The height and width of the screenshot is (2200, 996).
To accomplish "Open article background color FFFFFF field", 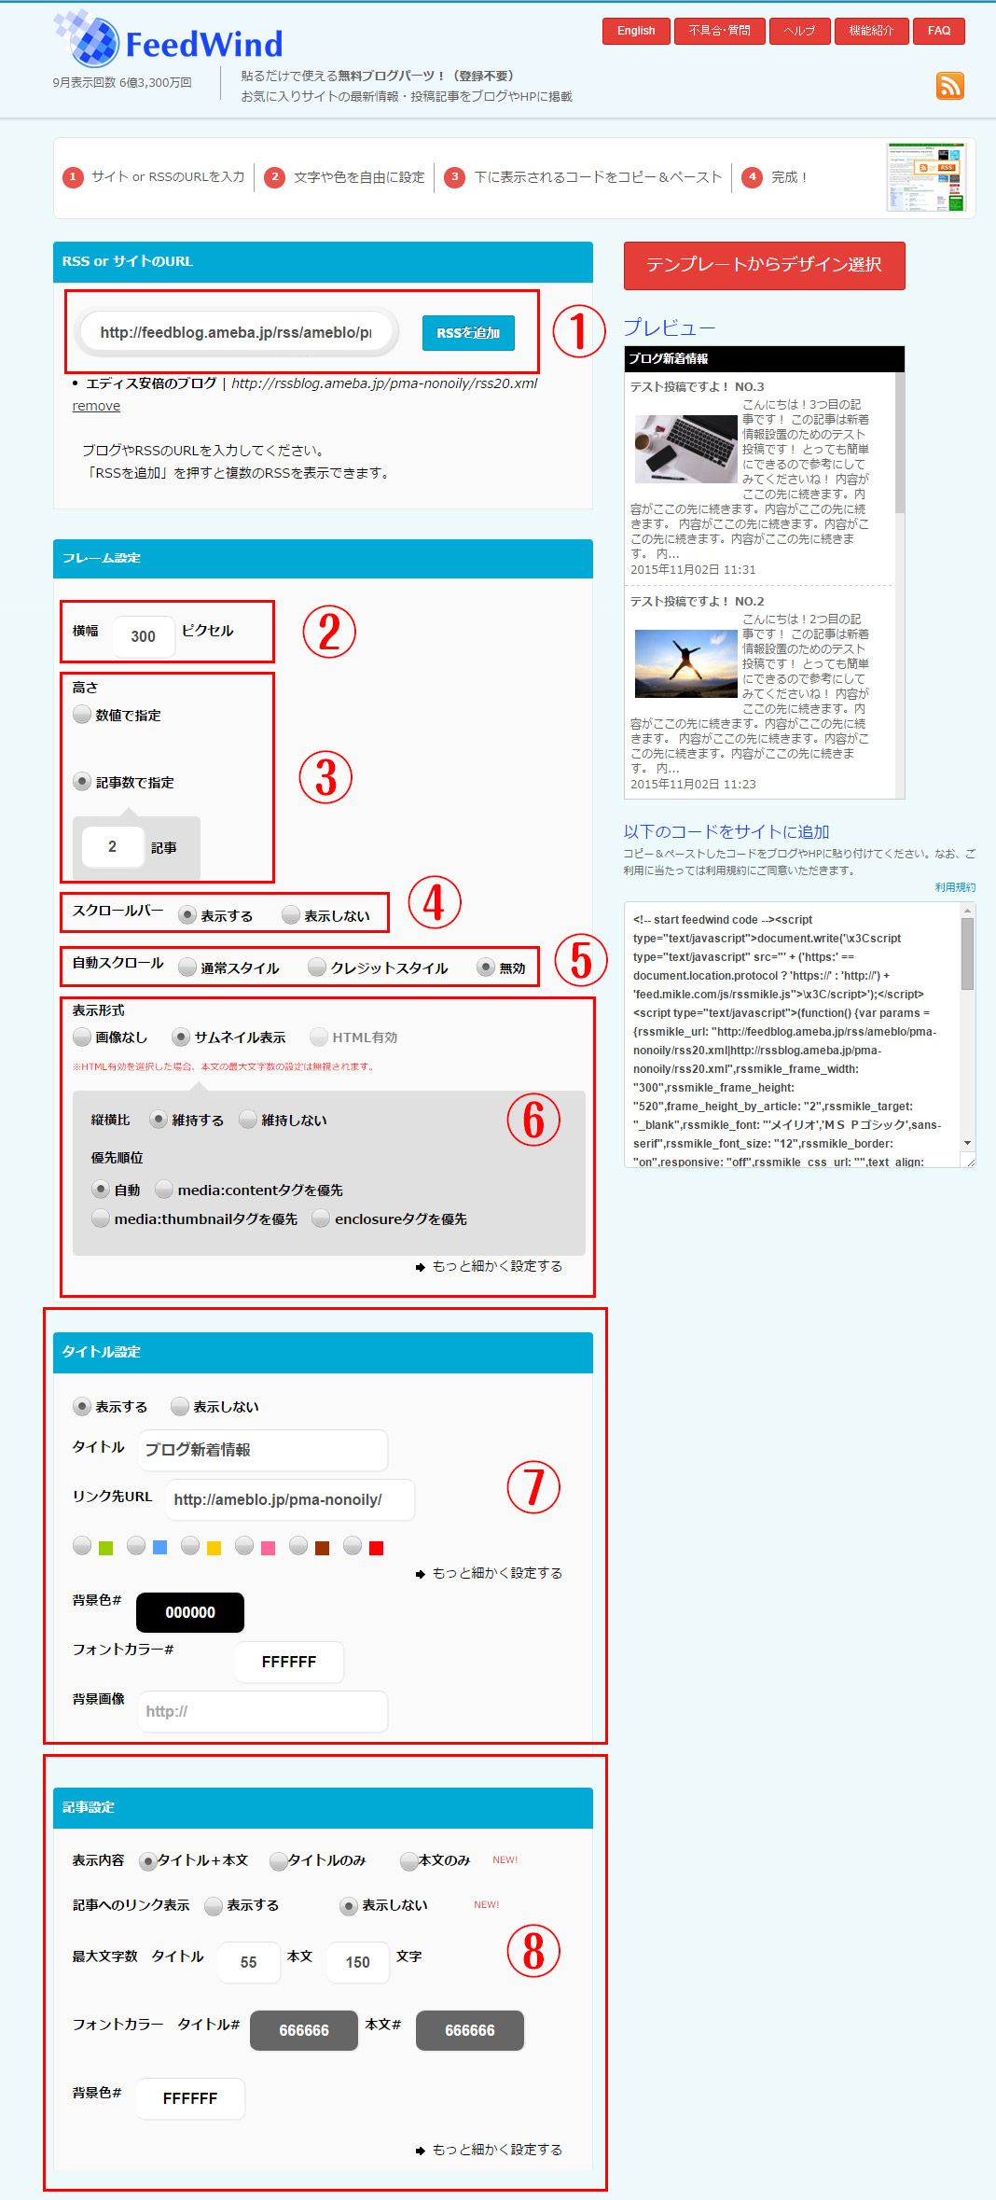I will coord(190,2098).
